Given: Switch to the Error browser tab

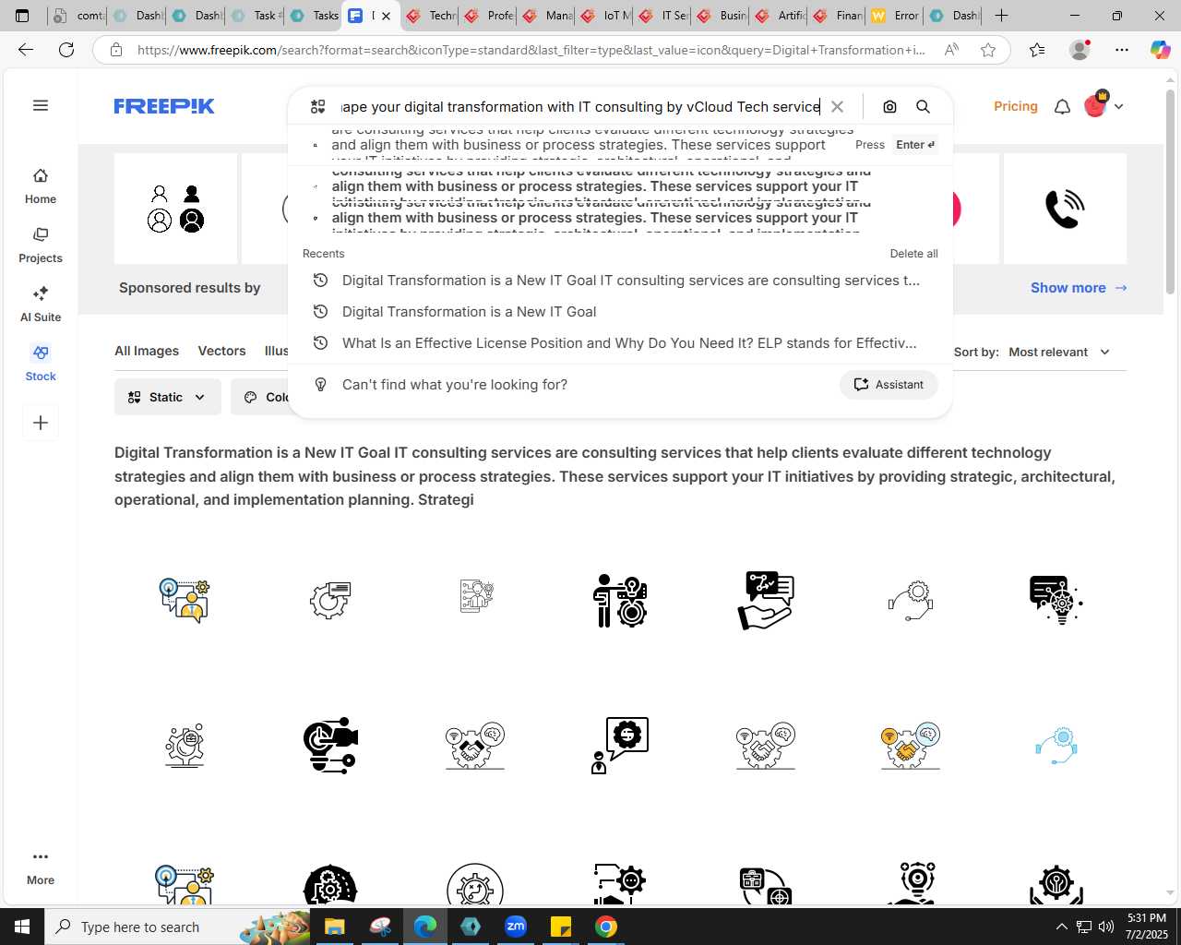Looking at the screenshot, I should pyautogui.click(x=895, y=16).
